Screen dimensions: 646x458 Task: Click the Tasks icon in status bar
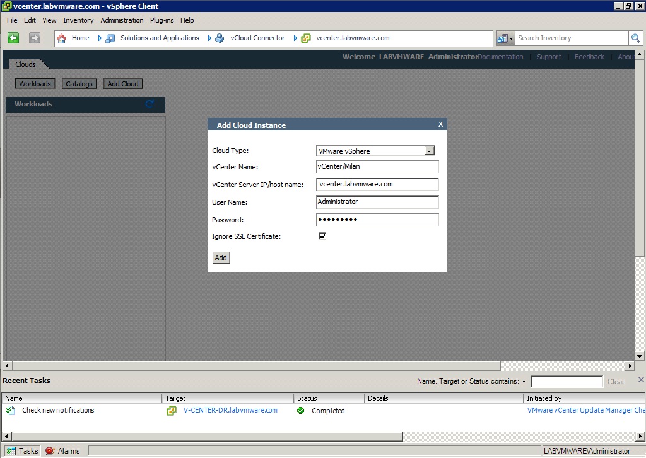(x=11, y=451)
